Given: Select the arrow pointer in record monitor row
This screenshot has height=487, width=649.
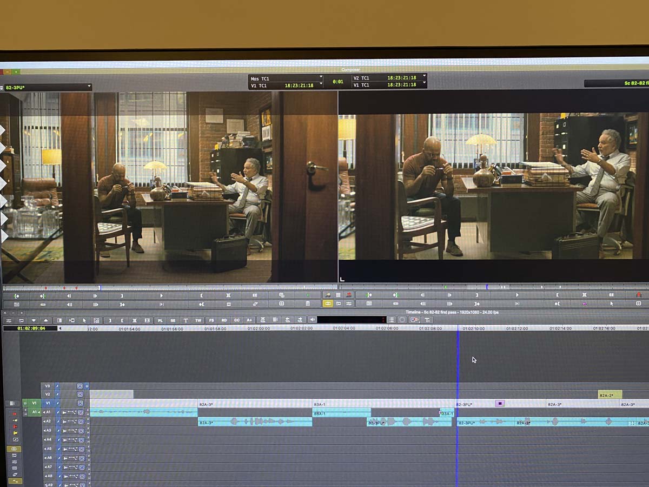Looking at the screenshot, I should click(612, 304).
